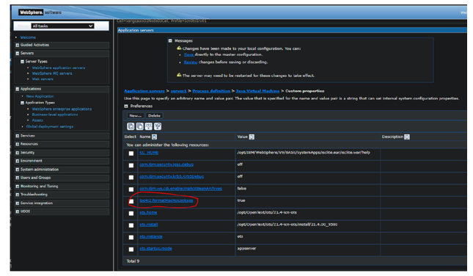The height and width of the screenshot is (276, 473).
Task: Tick the checkbox for the log4j2.formatMsgNoLookups row
Action: point(131,201)
